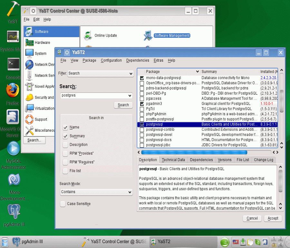Toggle the Name search checkbox
Viewport: 290px width, 248px height.
(65, 127)
